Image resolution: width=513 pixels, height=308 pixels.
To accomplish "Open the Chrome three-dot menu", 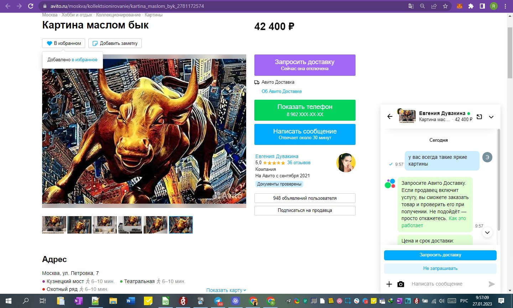I will (505, 6).
